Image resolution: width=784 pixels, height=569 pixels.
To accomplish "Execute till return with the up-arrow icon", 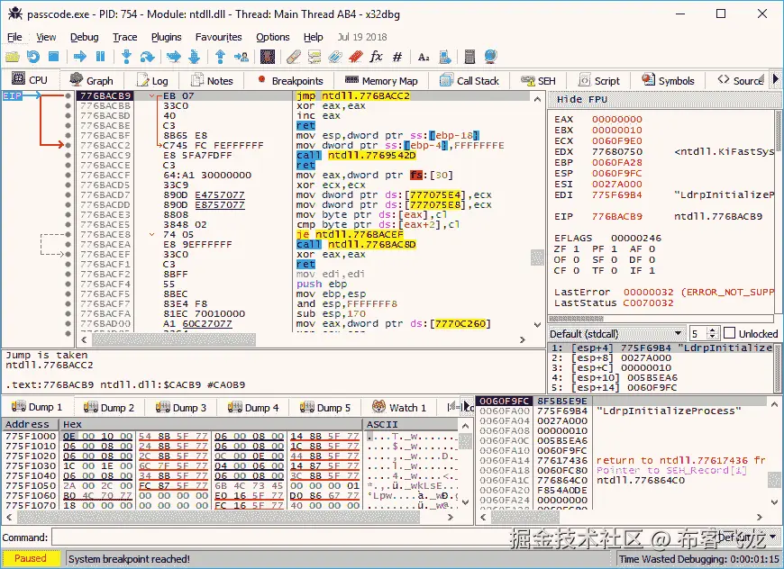I will [220, 57].
